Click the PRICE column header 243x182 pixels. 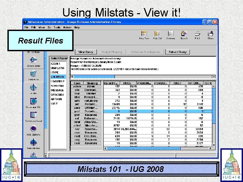128,83
